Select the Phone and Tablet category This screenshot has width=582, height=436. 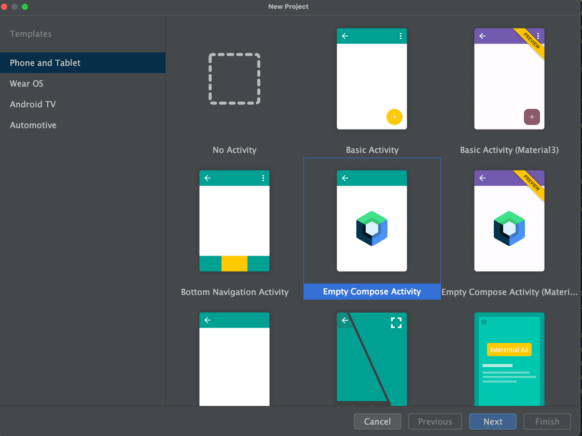click(x=44, y=63)
